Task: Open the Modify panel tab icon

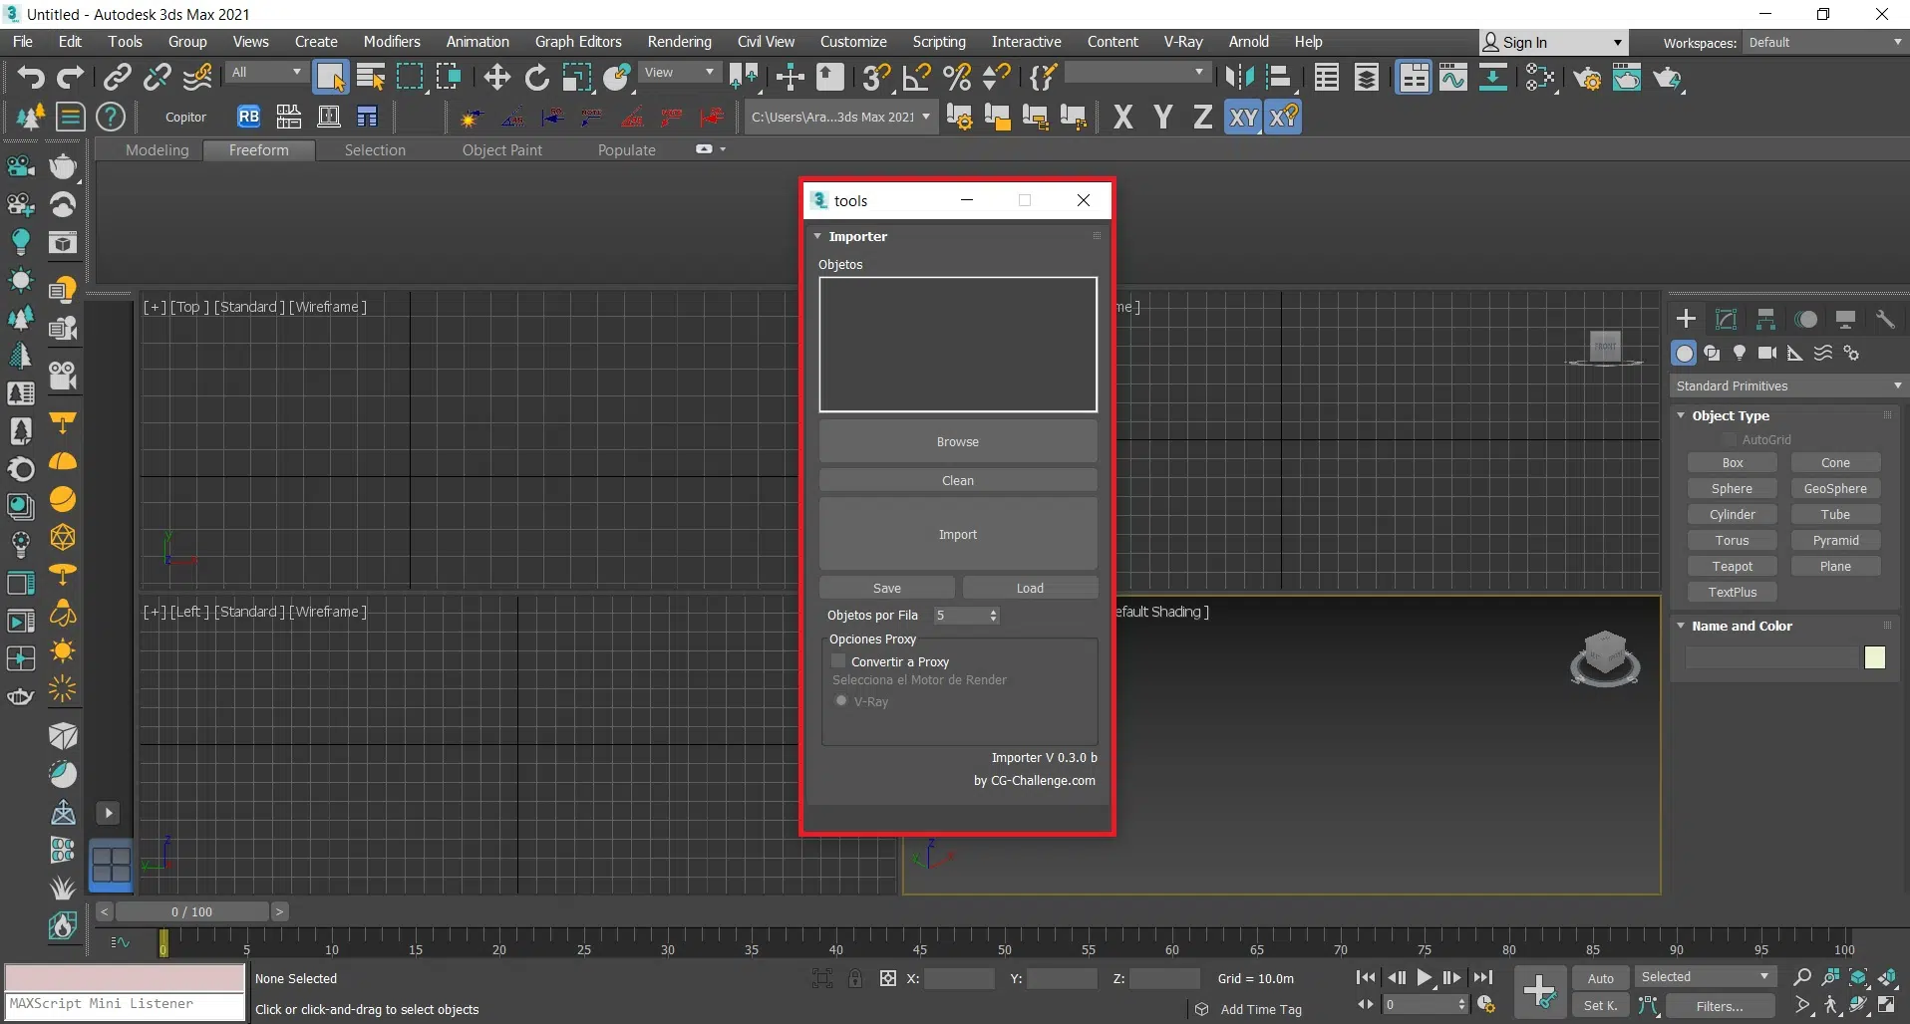Action: [x=1726, y=319]
